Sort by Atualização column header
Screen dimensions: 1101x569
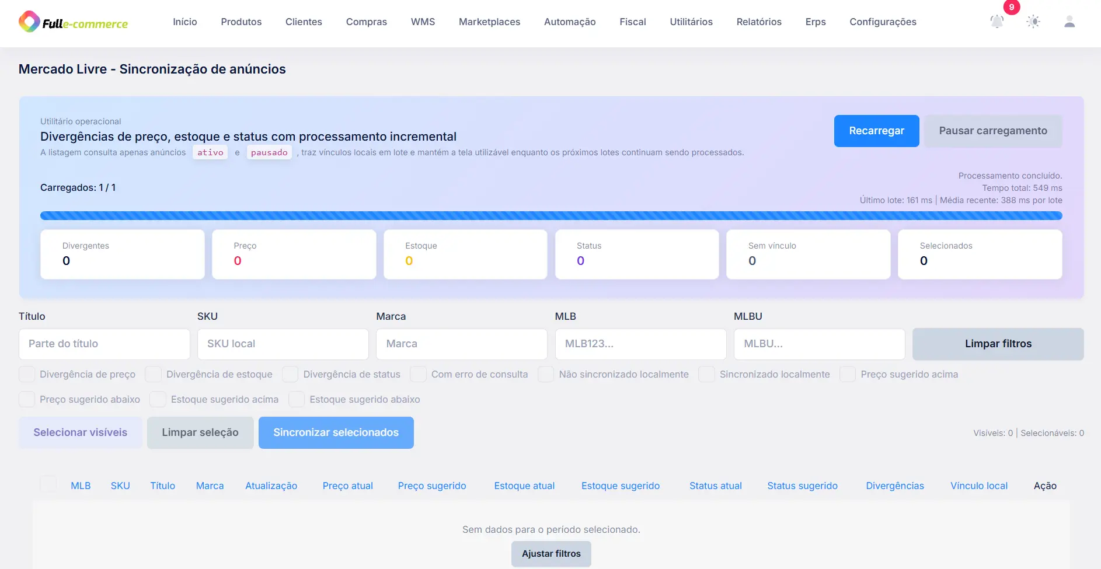click(x=271, y=486)
